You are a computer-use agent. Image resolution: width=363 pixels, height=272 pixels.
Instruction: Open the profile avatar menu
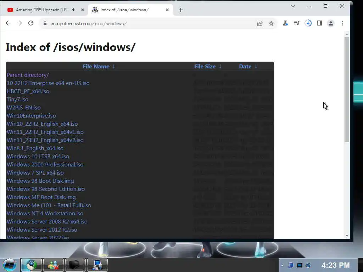pyautogui.click(x=331, y=23)
